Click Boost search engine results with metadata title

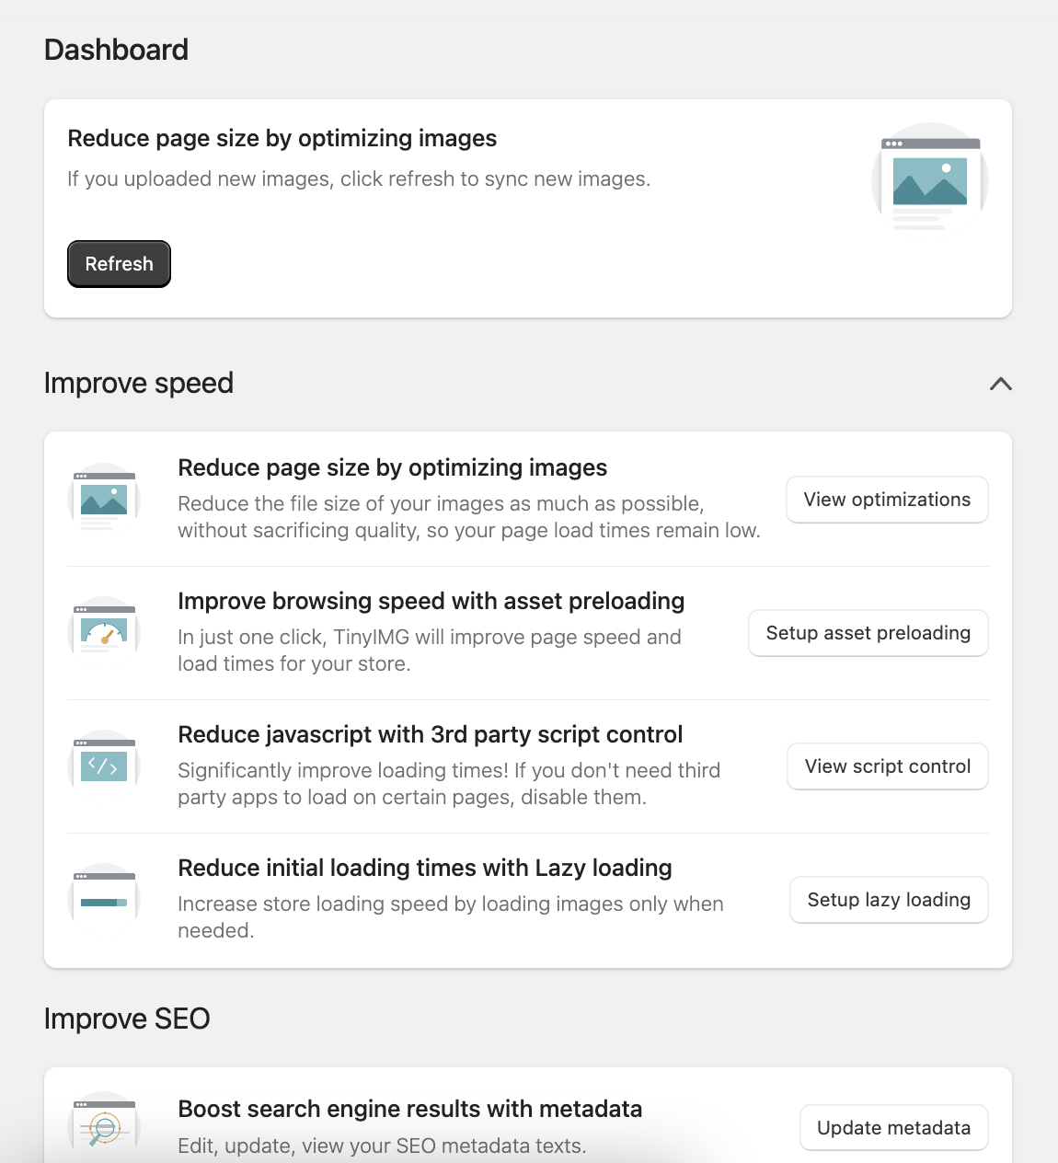409,1109
